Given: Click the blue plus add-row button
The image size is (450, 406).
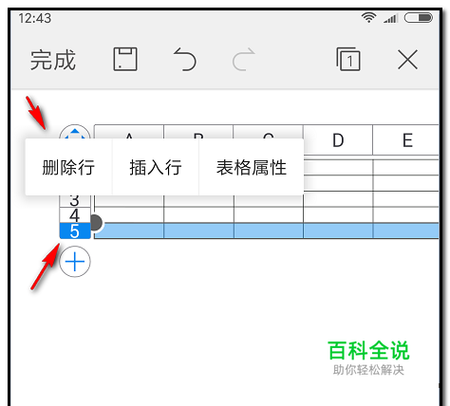Looking at the screenshot, I should (75, 262).
